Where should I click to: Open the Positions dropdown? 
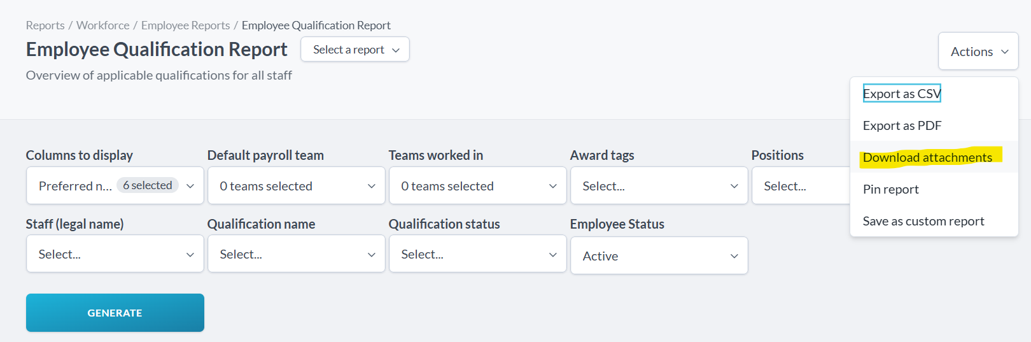point(800,186)
